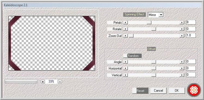Click the Petals slider thumb

click(x=149, y=23)
